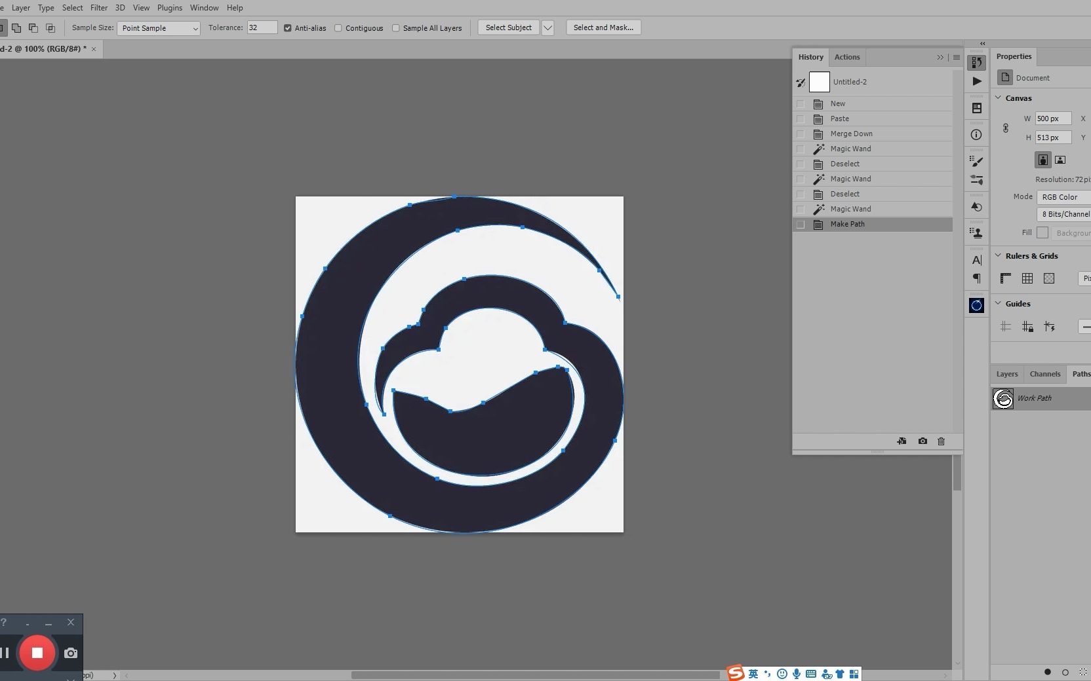Enable Sample All Layers checkbox
Image resolution: width=1091 pixels, height=681 pixels.
click(396, 28)
